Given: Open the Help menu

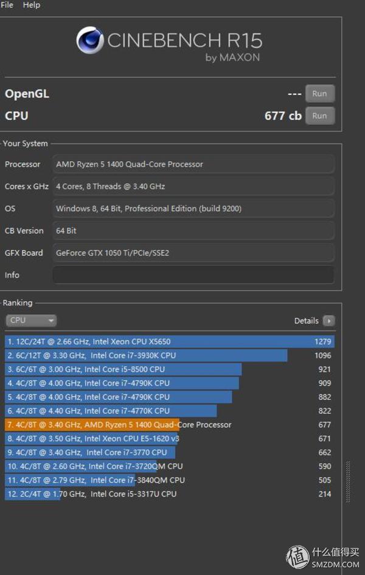Looking at the screenshot, I should pos(31,5).
